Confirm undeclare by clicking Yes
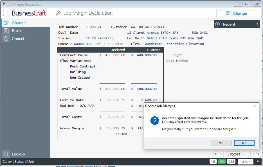This screenshot has width=263, height=167. click(221, 143)
